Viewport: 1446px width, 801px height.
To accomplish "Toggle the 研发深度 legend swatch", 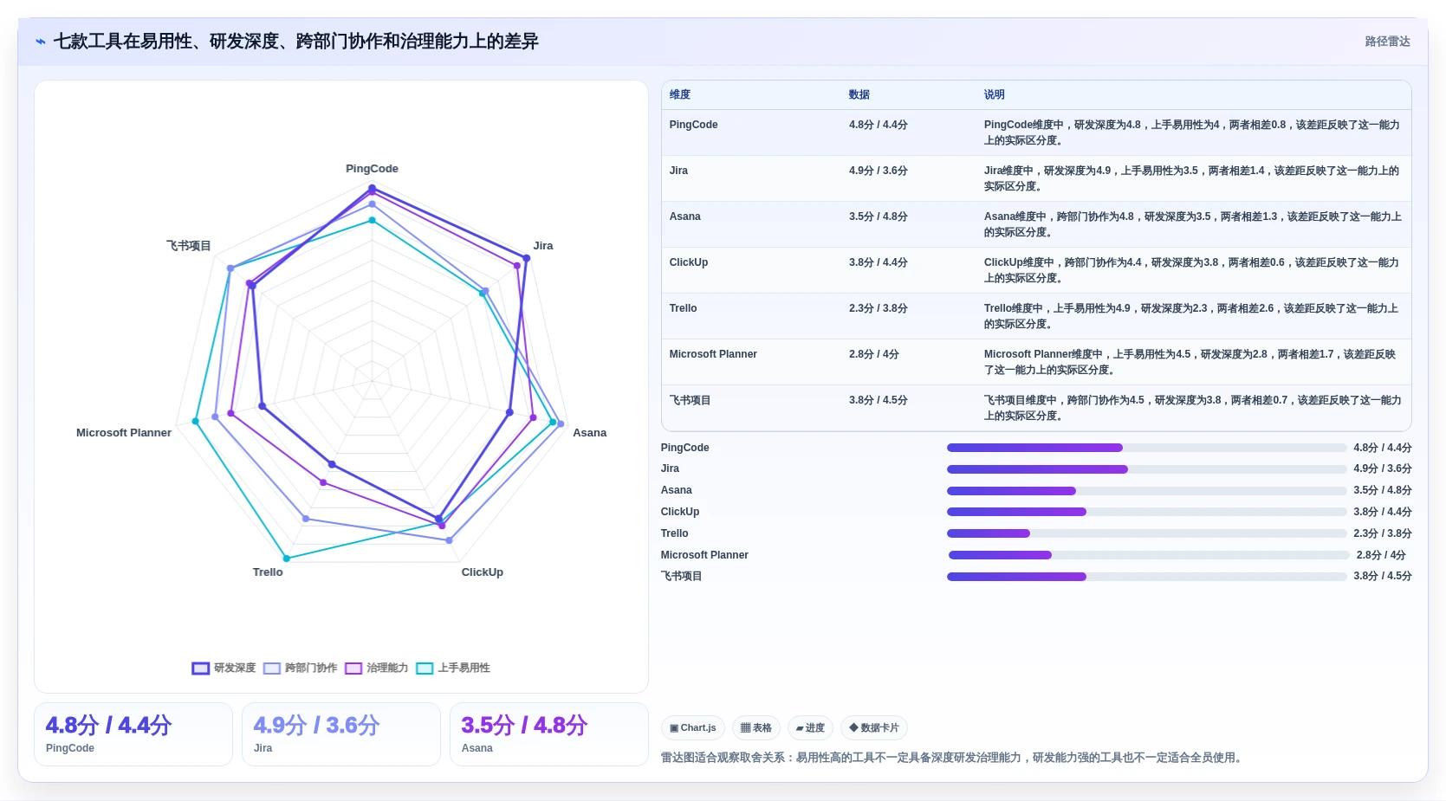I will coord(200,669).
